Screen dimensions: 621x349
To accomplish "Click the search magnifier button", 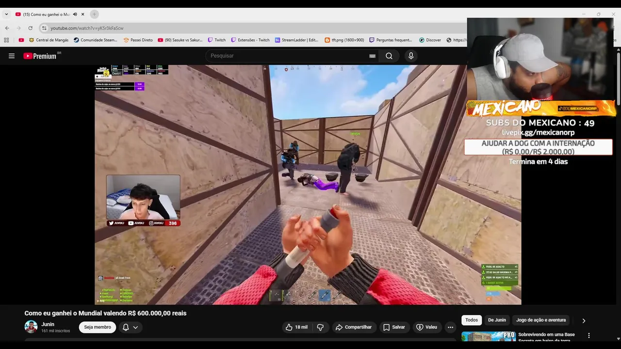I will [389, 56].
